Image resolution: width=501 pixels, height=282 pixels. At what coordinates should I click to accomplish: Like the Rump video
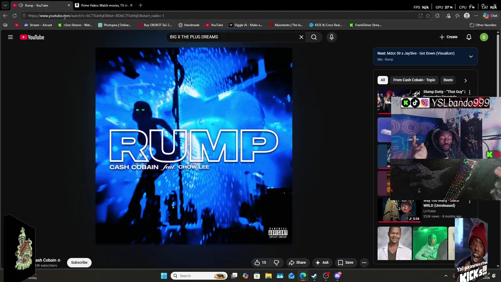tap(260, 263)
